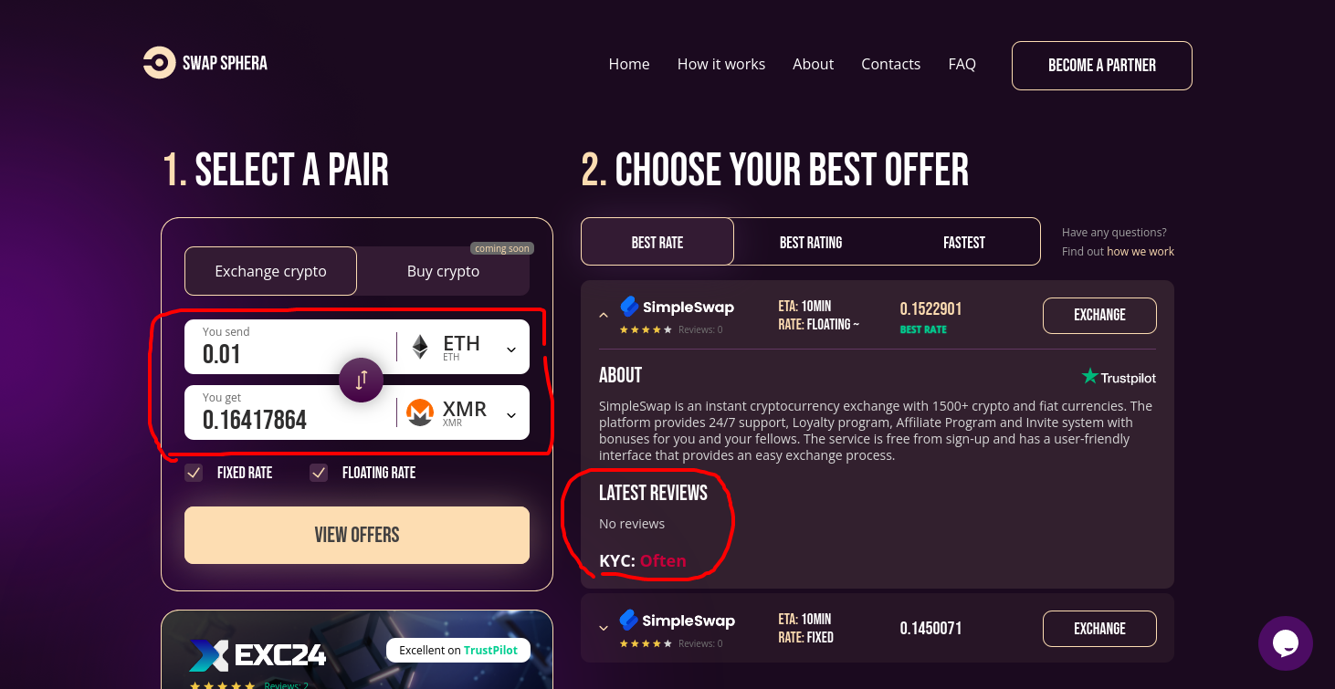The image size is (1335, 689).
Task: Click the Monero coin icon
Action: point(420,412)
